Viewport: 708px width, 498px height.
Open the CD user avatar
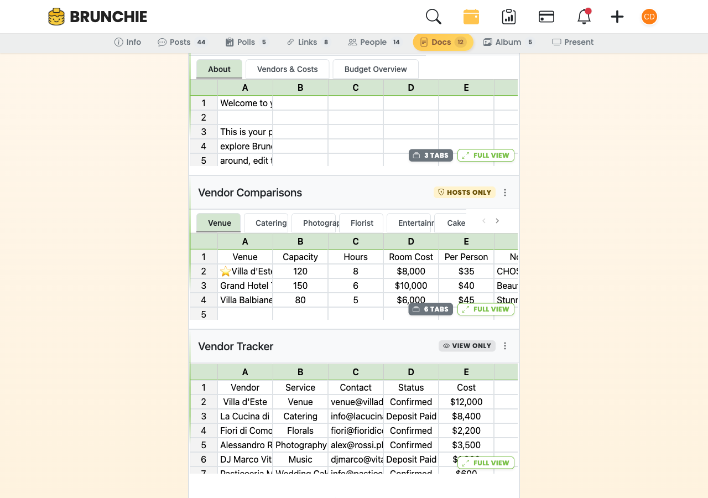coord(649,17)
